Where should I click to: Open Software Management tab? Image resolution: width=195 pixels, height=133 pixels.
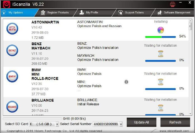pyautogui.click(x=173, y=13)
